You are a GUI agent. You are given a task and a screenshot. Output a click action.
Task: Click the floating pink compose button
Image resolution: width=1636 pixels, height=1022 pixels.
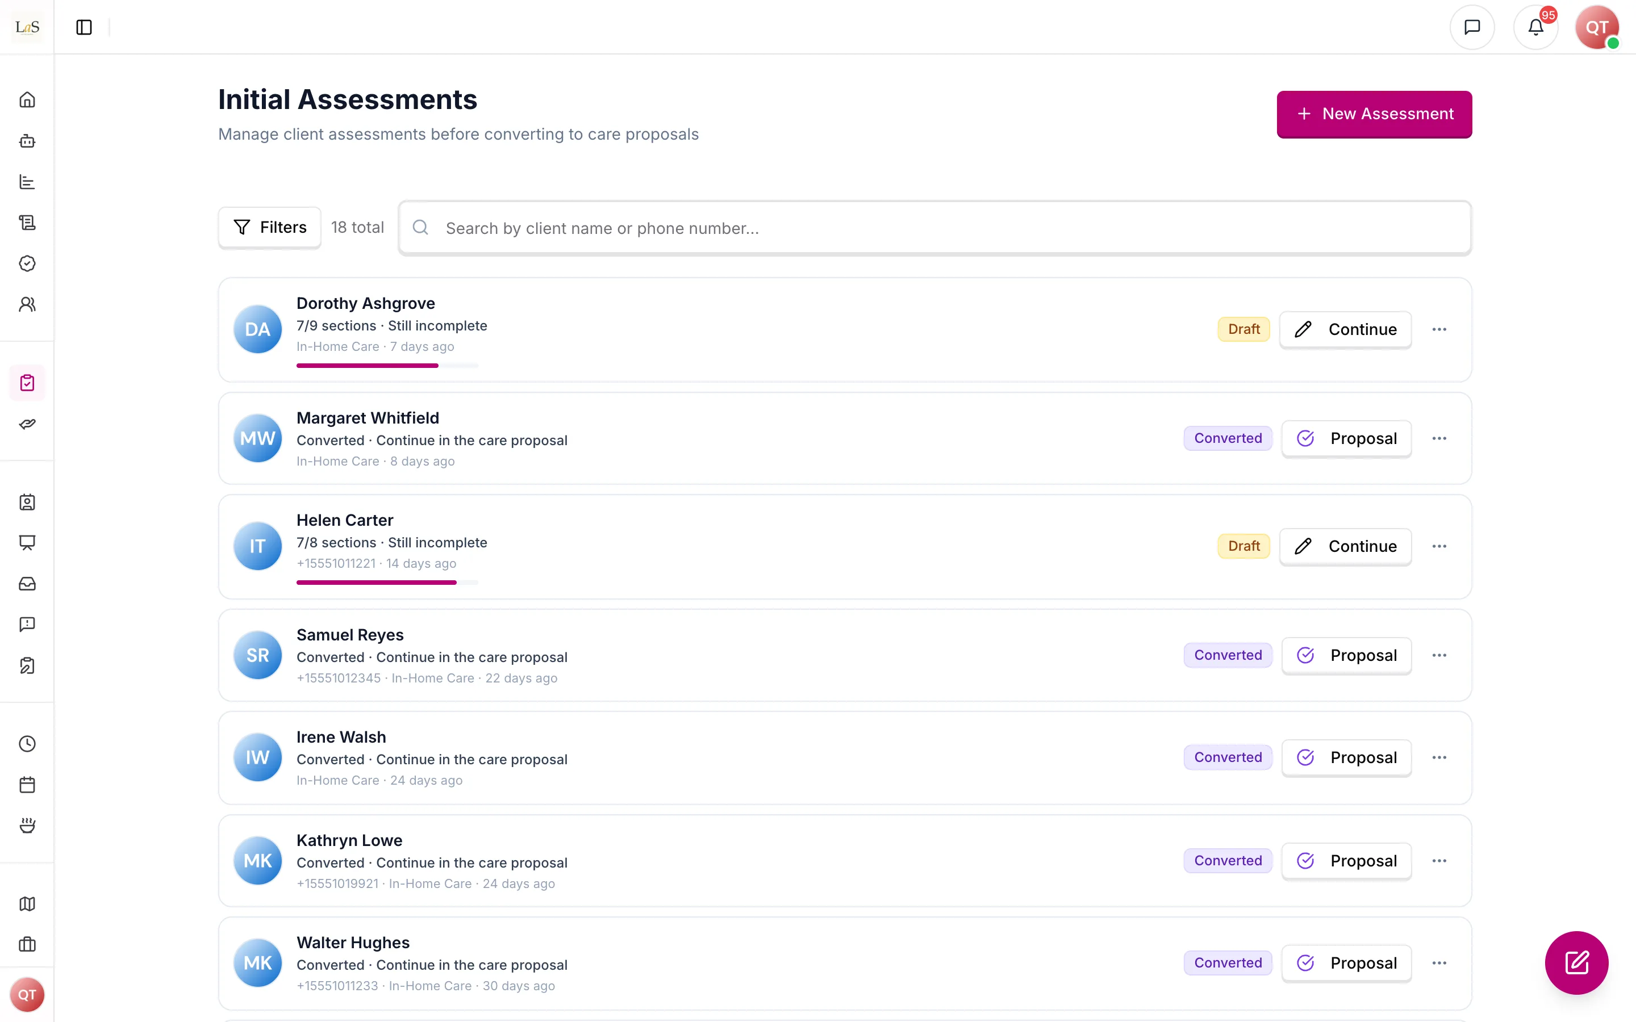pos(1576,962)
